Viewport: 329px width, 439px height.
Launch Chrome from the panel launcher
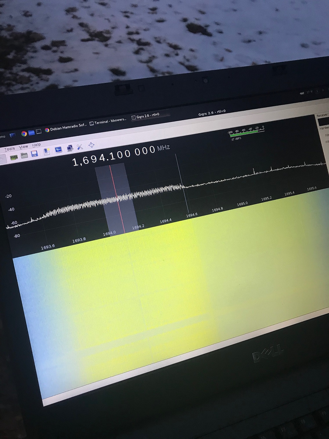coord(24,134)
